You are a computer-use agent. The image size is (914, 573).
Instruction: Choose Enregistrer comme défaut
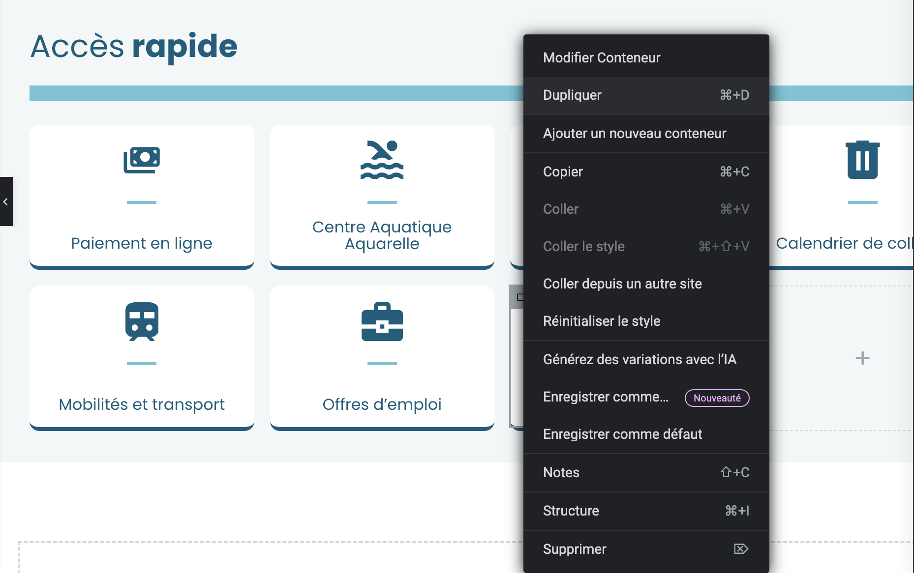pyautogui.click(x=622, y=434)
